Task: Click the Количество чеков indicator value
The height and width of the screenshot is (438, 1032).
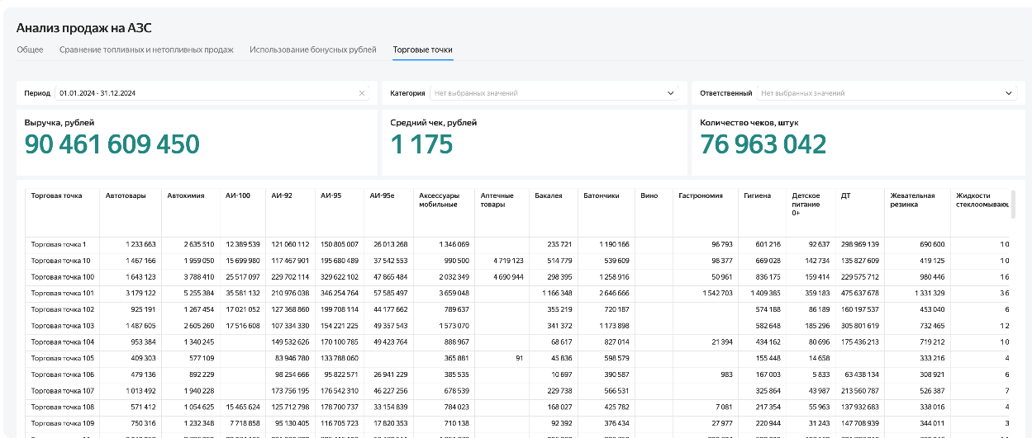Action: pyautogui.click(x=763, y=144)
